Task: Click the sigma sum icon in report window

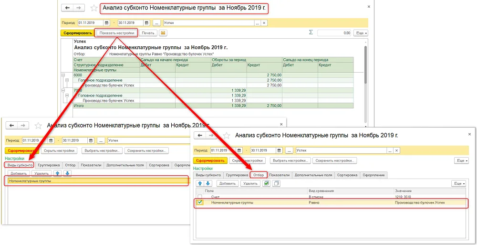Action: (311, 32)
